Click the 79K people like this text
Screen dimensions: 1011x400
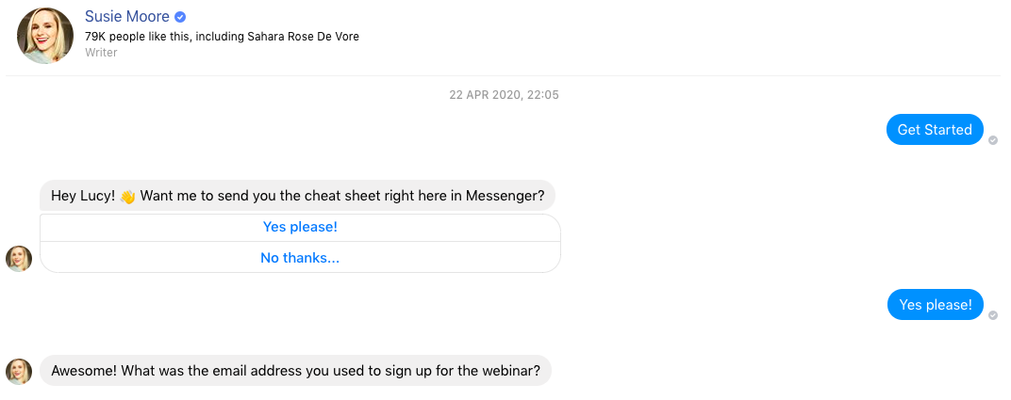138,37
